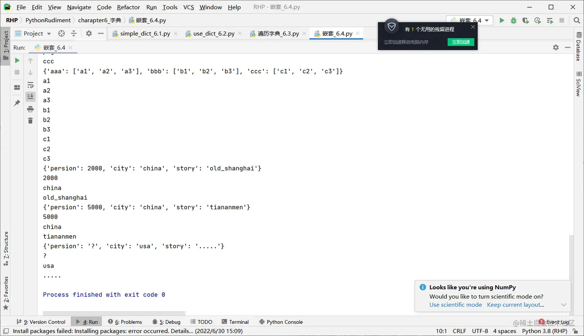Screen dimensions: 584x336
Task: Stop the process in Run panel
Action: (17, 72)
